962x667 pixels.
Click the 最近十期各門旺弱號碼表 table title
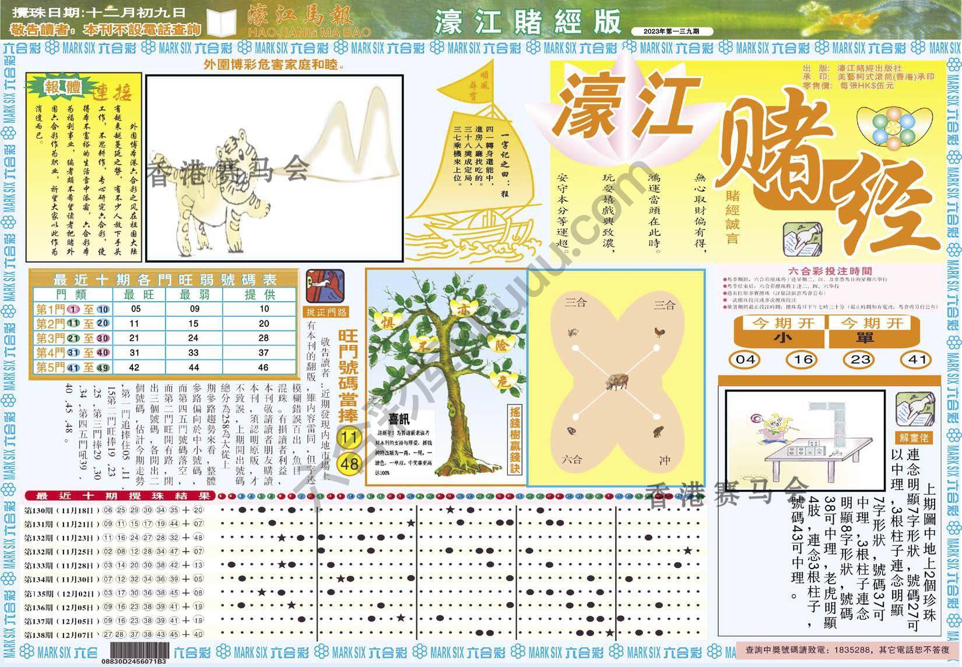[x=165, y=279]
